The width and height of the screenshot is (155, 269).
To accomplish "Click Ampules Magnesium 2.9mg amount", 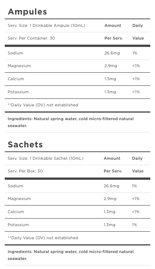I will [111, 66].
